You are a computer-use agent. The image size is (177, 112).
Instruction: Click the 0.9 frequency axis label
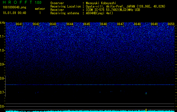click(x=2, y=64)
